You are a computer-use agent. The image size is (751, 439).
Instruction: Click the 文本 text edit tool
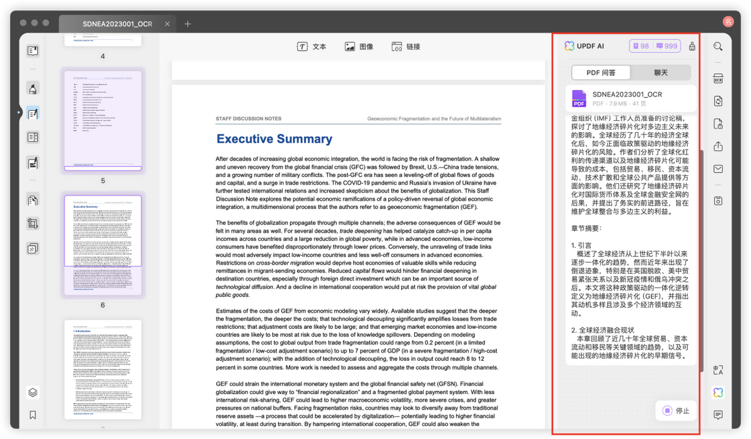(311, 47)
